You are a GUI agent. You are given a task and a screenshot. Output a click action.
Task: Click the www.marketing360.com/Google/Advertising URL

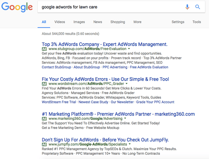pyautogui.click(x=86, y=119)
